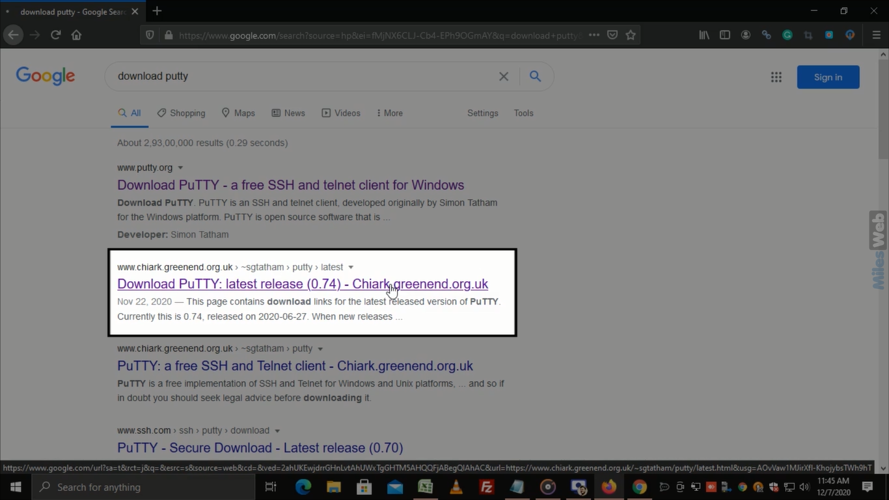
Task: Switch to Maps results tab
Action: coord(238,113)
